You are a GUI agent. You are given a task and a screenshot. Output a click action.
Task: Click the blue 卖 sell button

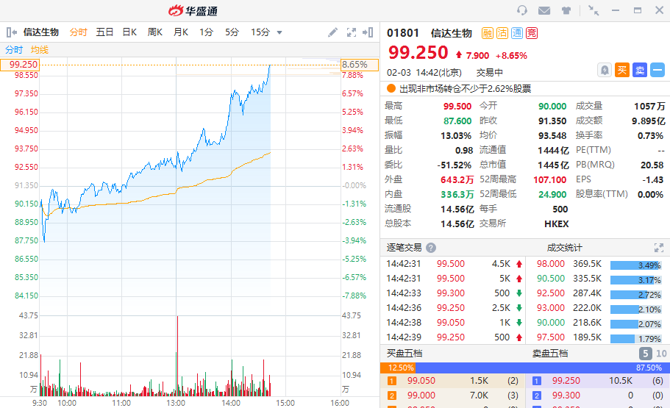point(640,70)
